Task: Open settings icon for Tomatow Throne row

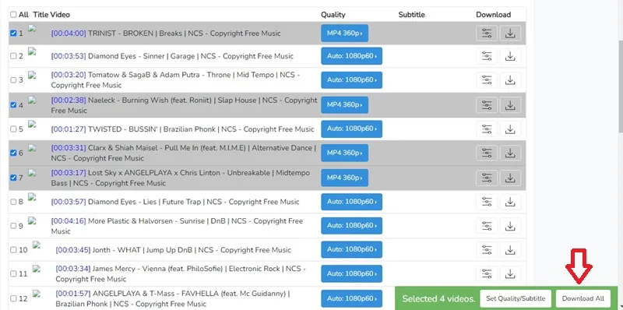Action: tap(487, 80)
